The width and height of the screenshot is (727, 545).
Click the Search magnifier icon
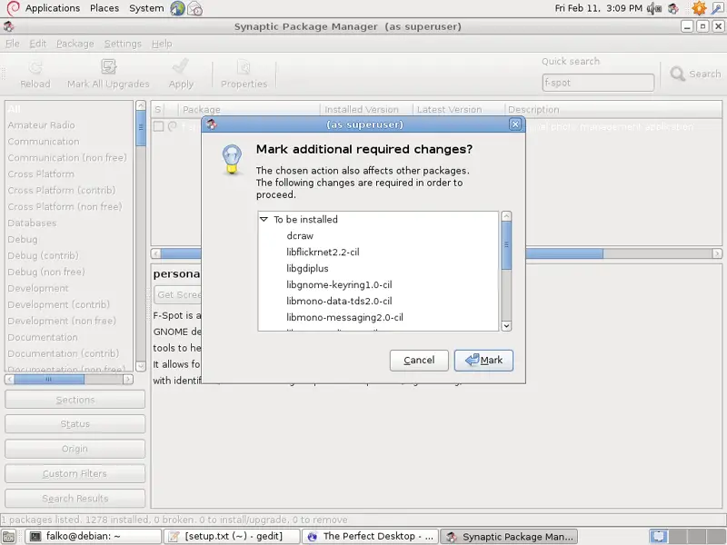pyautogui.click(x=677, y=74)
